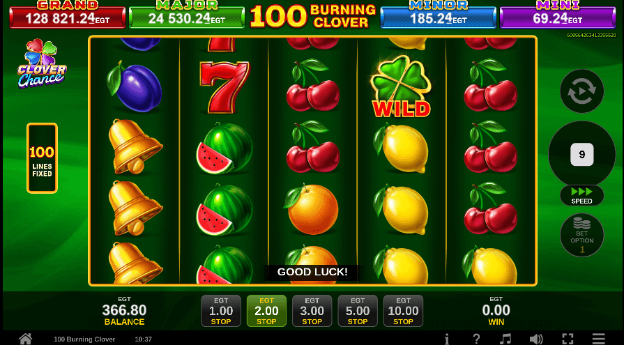The image size is (624, 345).
Task: Open the hamburger menu icon
Action: (x=598, y=339)
